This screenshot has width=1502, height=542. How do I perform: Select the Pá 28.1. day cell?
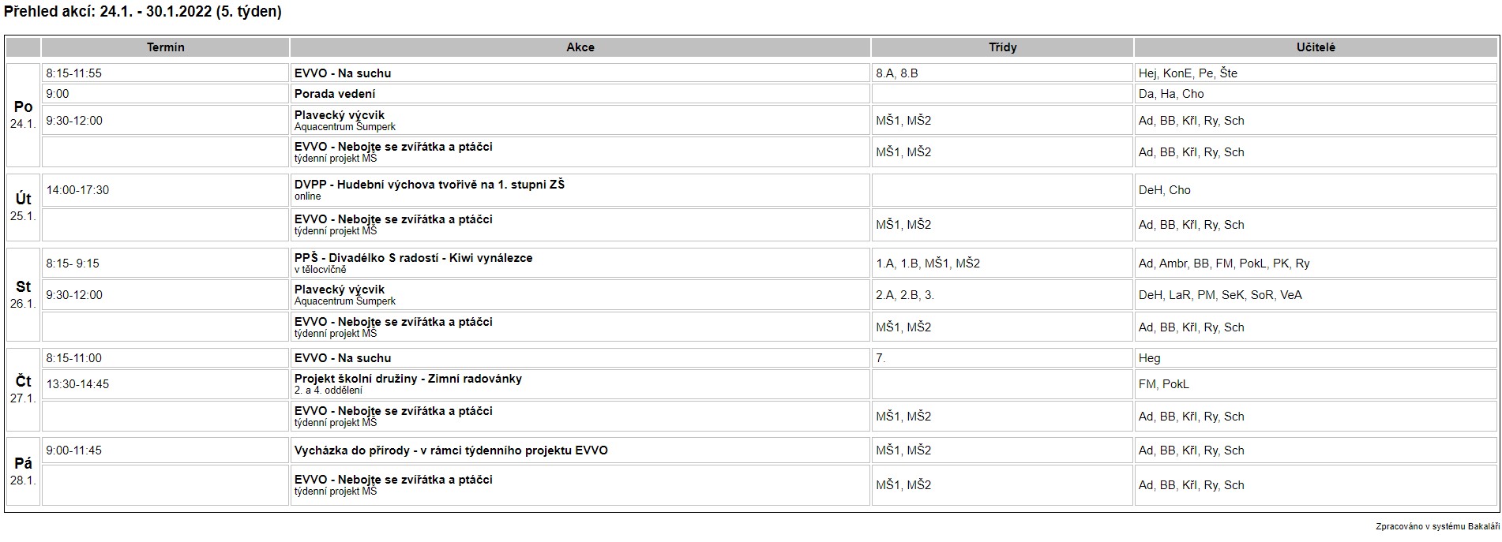tap(23, 471)
